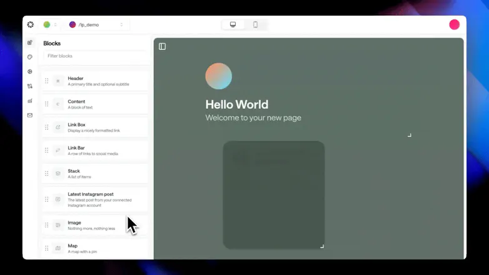Switch to desktop preview mode
The image size is (489, 275).
click(x=233, y=24)
